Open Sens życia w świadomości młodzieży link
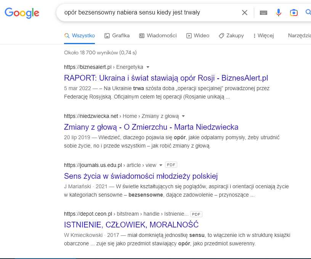 [141, 176]
